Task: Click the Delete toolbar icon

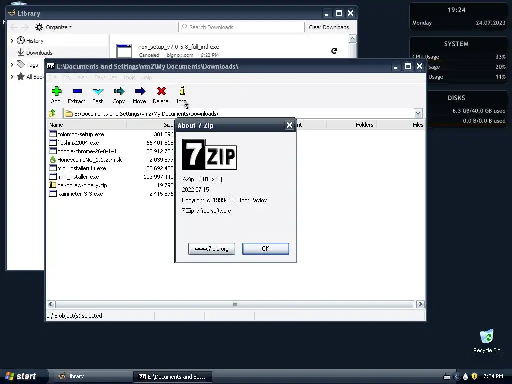Action: click(161, 95)
